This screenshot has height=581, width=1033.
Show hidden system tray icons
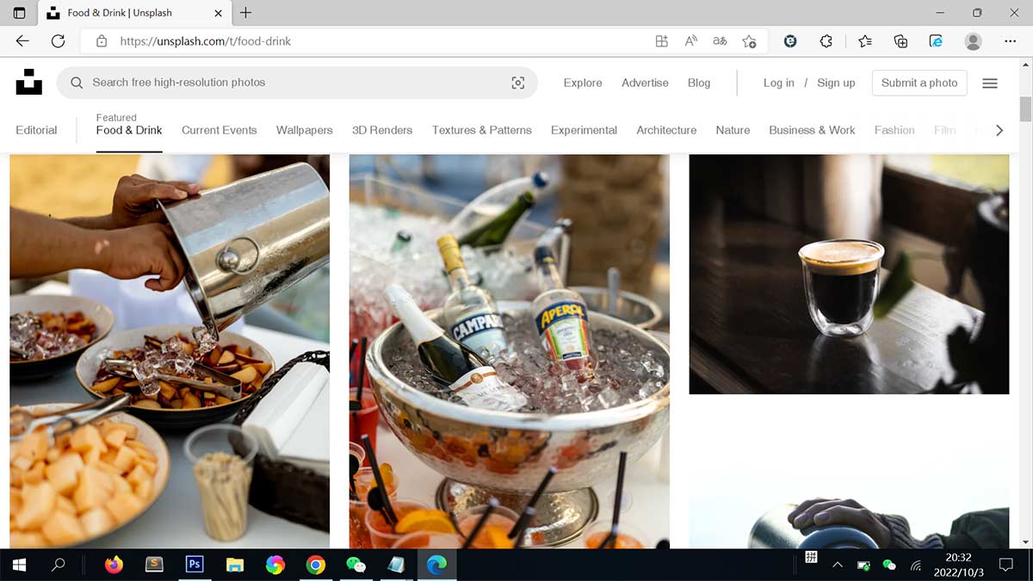838,565
